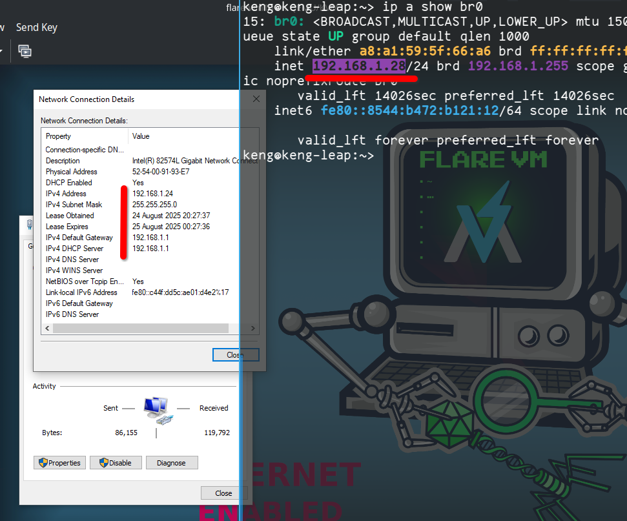Click the horizontal scrollbar thumb in details list
627x521 pixels.
point(139,329)
